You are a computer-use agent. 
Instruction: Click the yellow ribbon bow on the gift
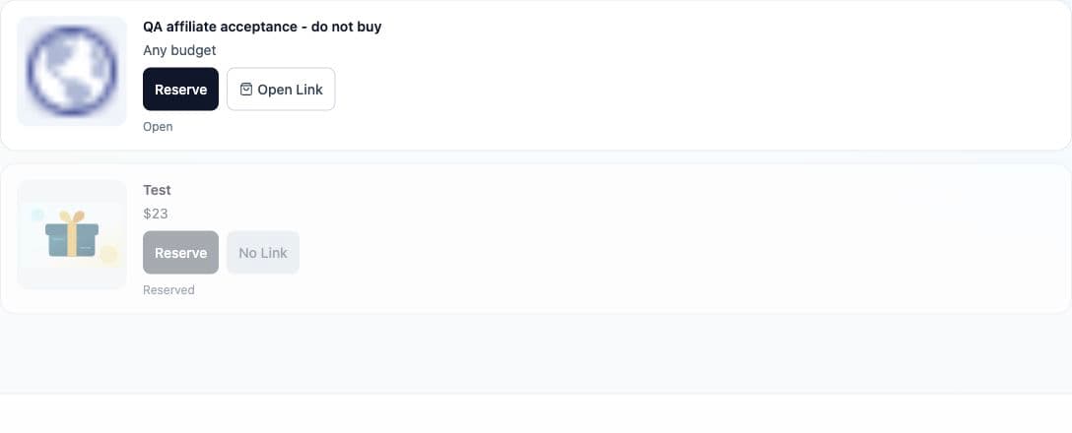pos(72,217)
